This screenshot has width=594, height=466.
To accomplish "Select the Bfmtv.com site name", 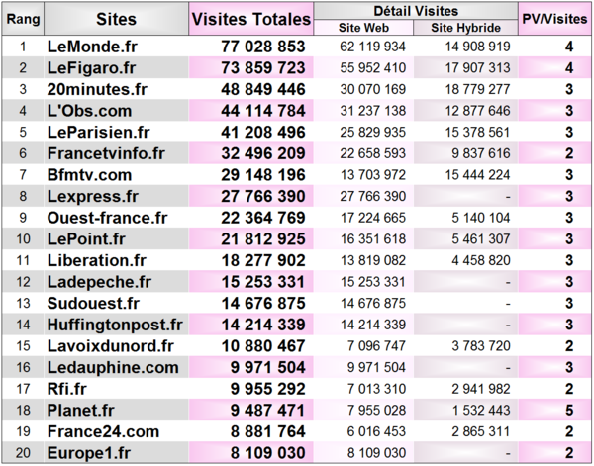I will coord(89,175).
